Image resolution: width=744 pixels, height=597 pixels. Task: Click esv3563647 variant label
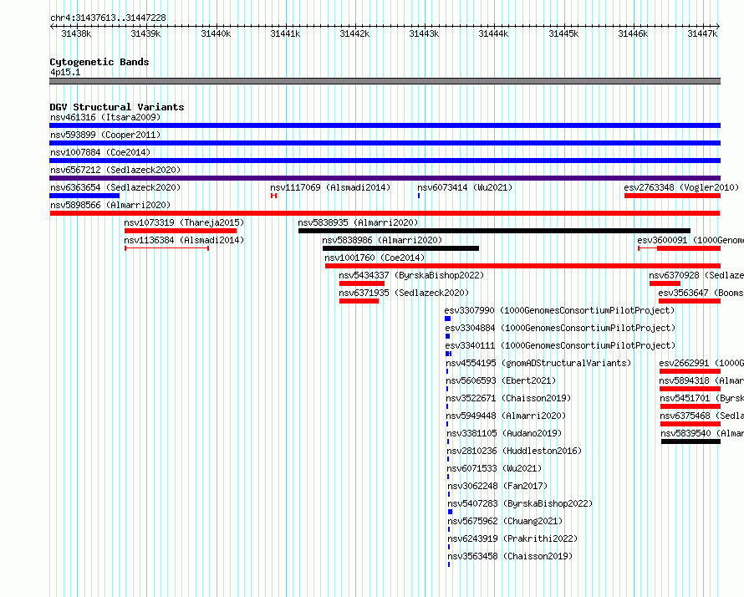tap(701, 293)
